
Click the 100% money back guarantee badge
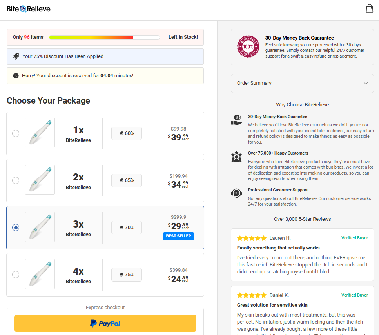tap(248, 46)
